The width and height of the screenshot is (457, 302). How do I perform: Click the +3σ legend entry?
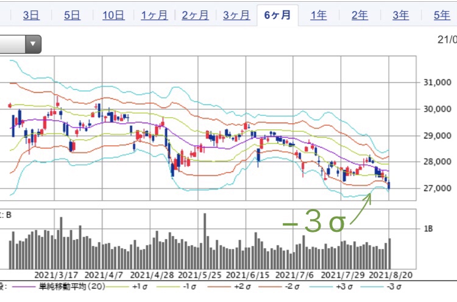coord(344,287)
